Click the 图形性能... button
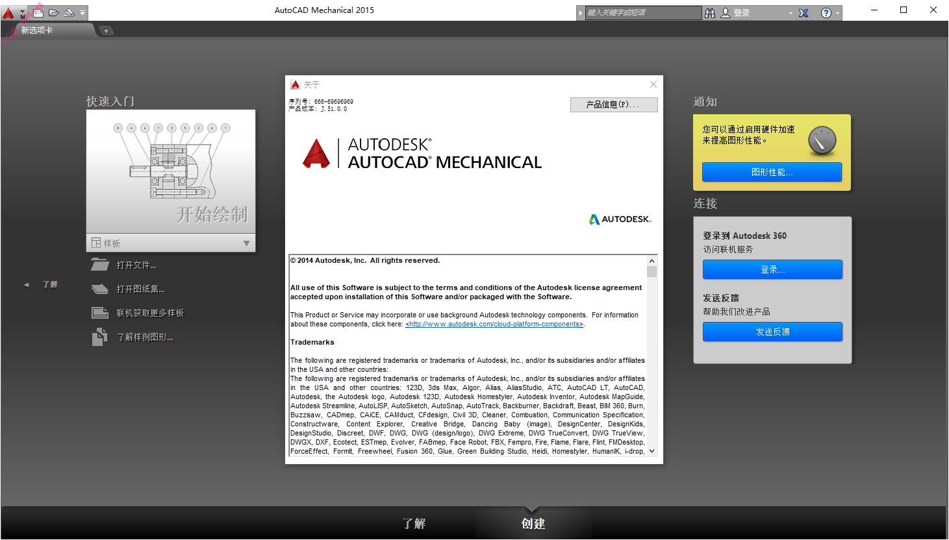Viewport: 949px width, 540px height. 772,172
